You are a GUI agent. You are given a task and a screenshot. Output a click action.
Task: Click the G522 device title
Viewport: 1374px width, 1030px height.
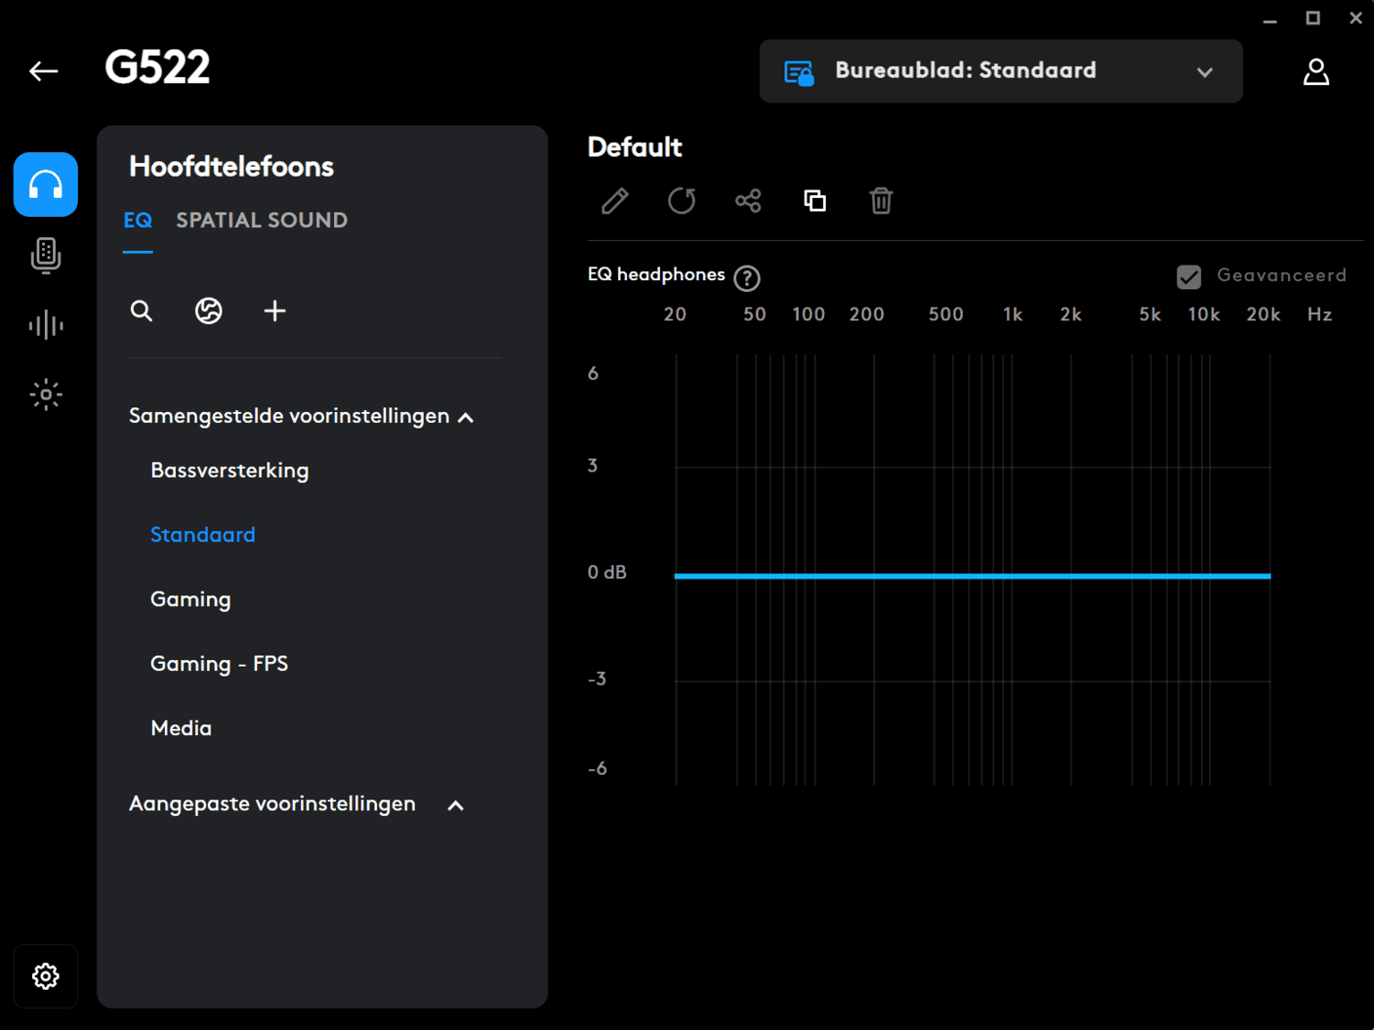point(157,68)
